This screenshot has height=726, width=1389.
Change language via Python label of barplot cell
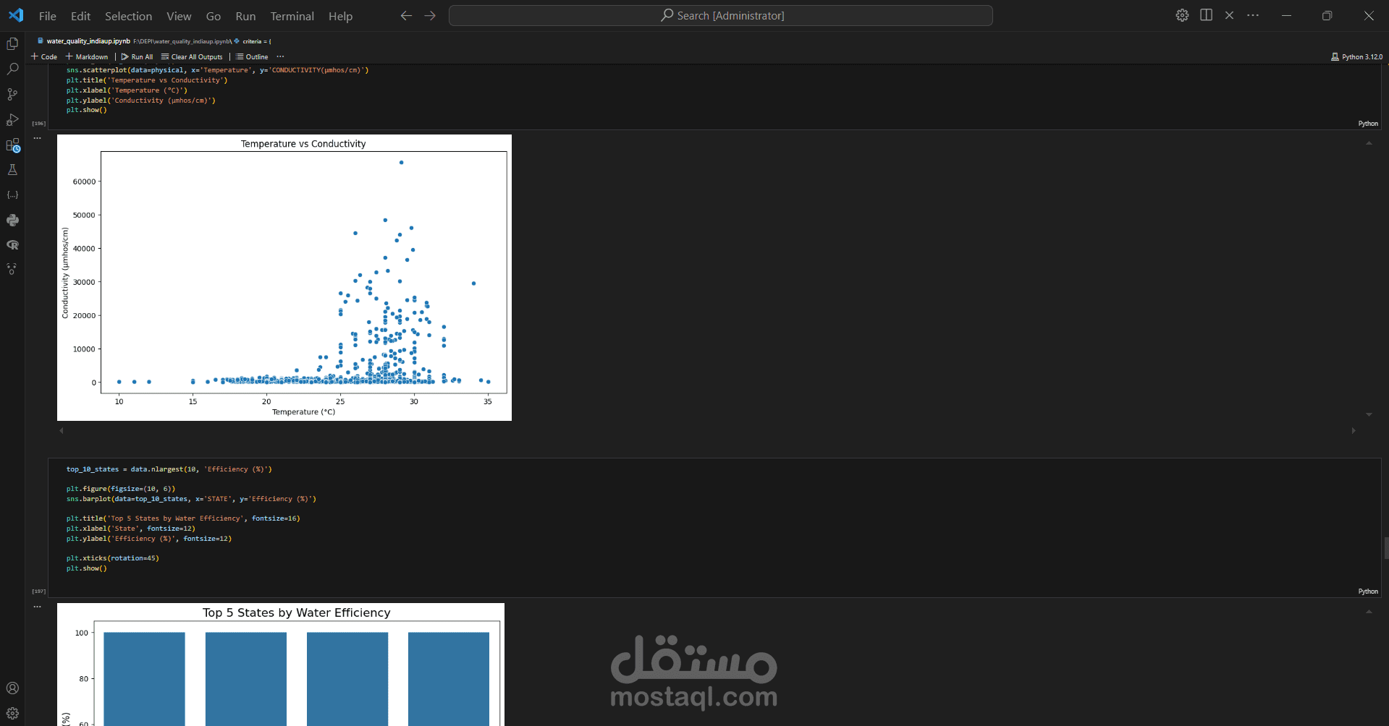(x=1368, y=592)
